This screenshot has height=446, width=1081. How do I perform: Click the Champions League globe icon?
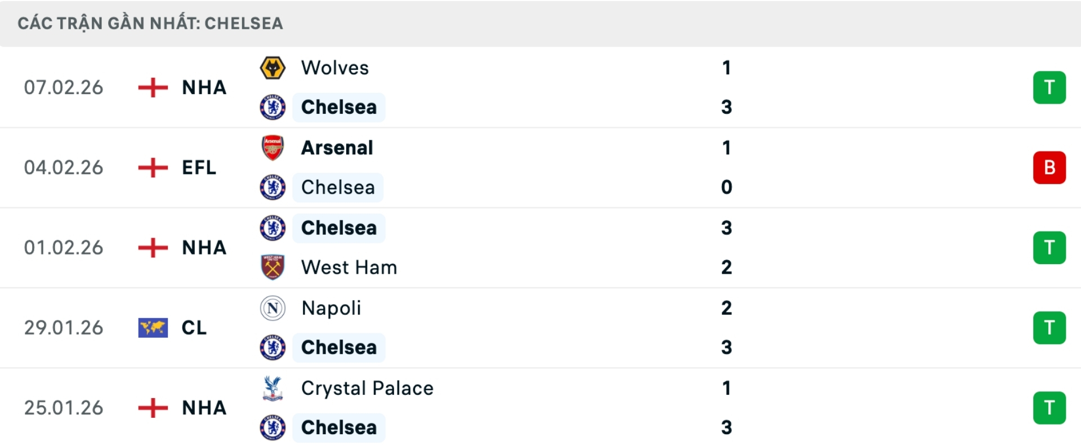point(152,327)
